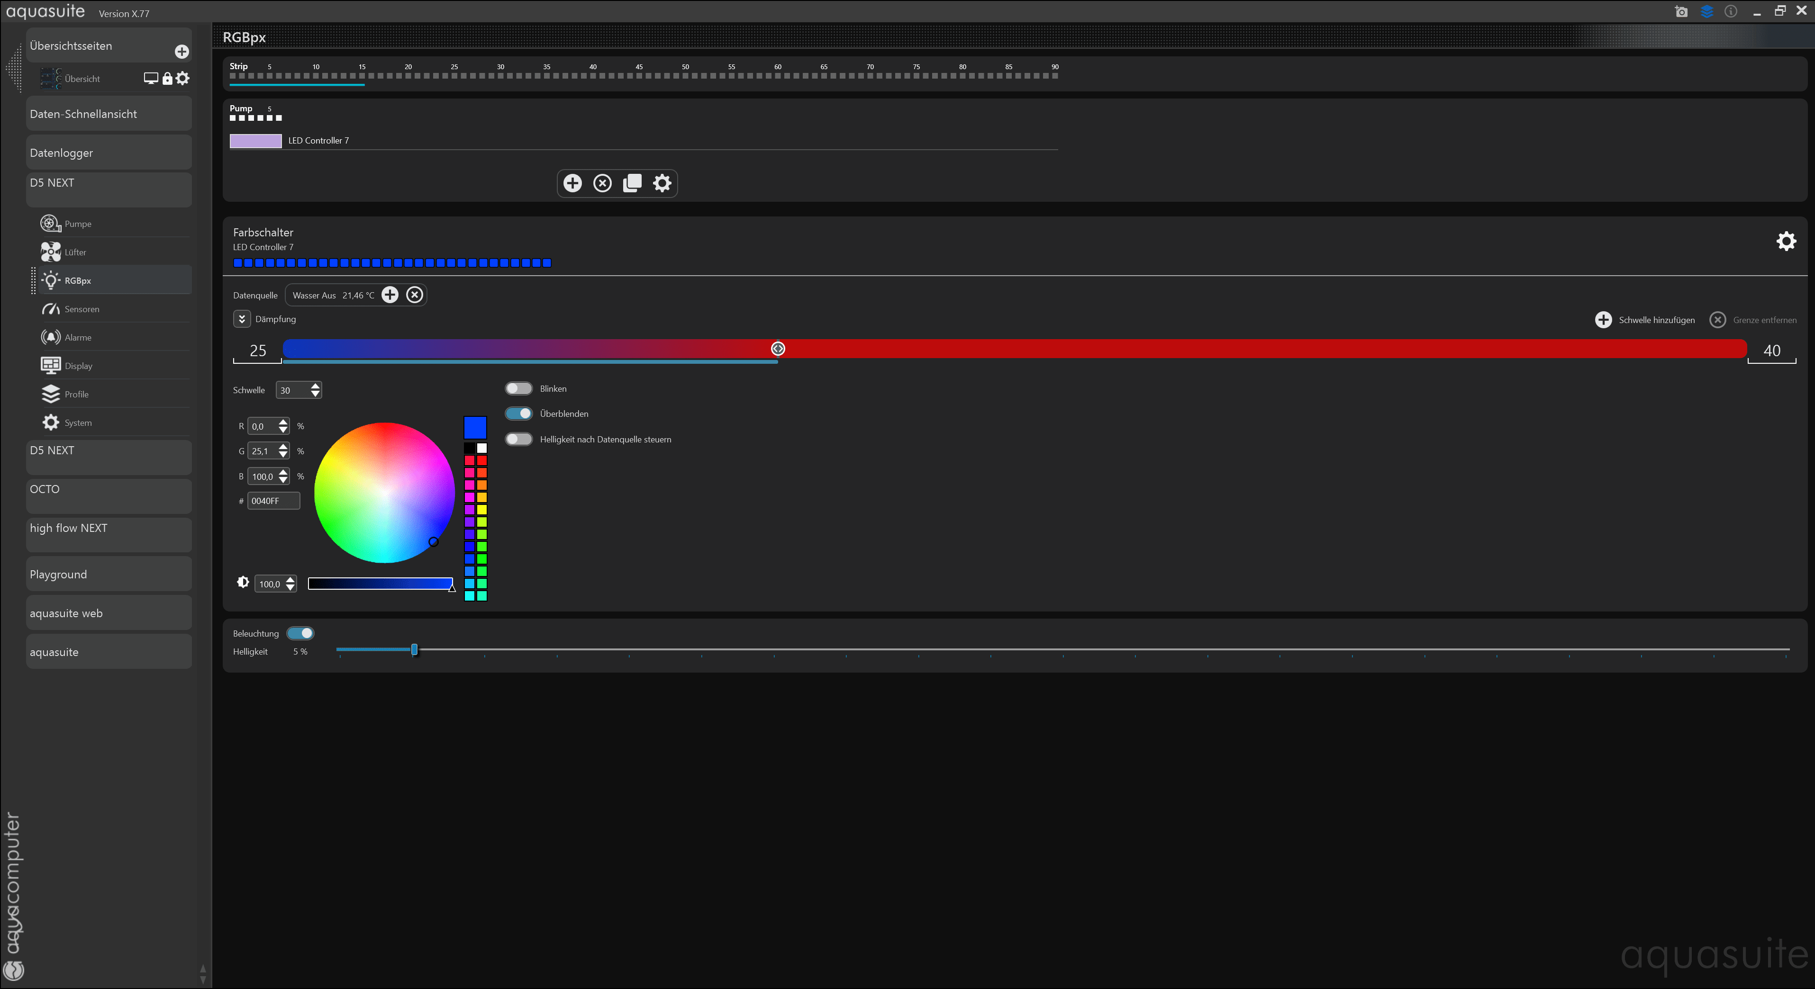The height and width of the screenshot is (989, 1815).
Task: Pick a hue in the color wheel
Action: 384,493
